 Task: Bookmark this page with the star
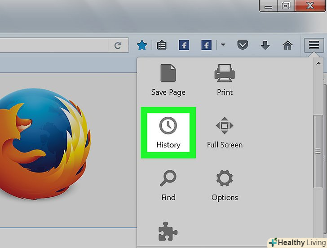(142, 45)
